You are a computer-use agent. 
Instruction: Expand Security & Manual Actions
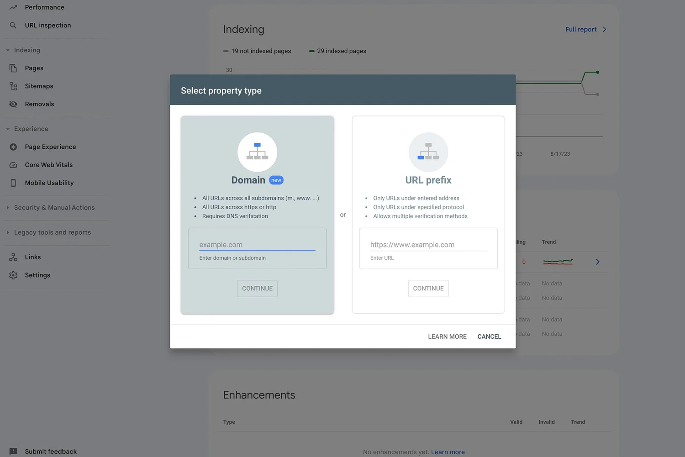tap(7, 207)
